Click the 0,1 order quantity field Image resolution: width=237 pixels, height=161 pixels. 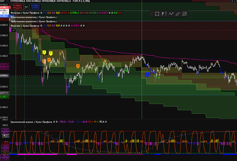click(27, 7)
